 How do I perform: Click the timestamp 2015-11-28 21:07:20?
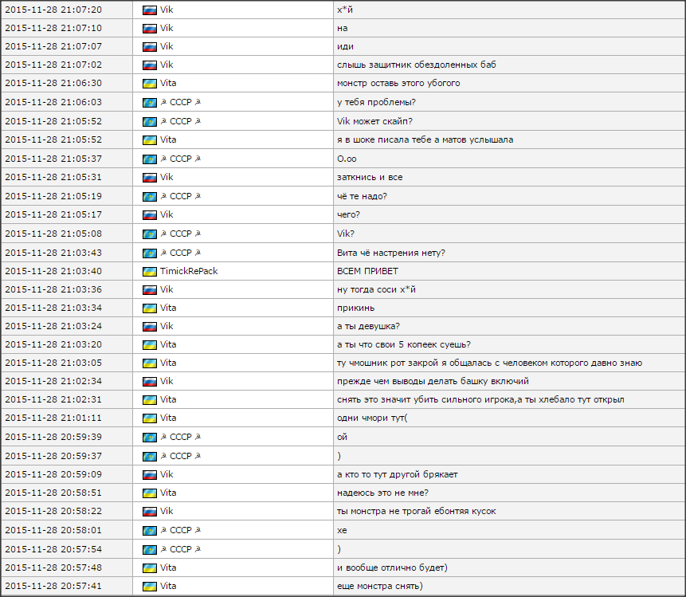(53, 9)
